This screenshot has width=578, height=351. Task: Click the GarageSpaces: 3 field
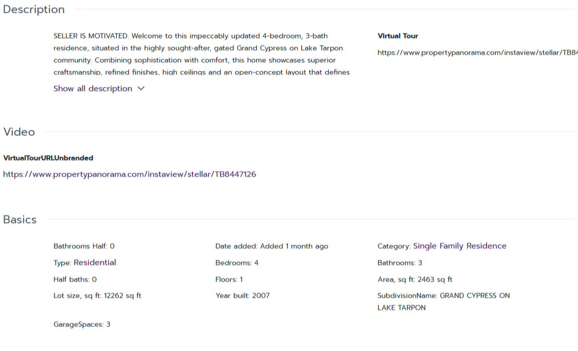82,324
